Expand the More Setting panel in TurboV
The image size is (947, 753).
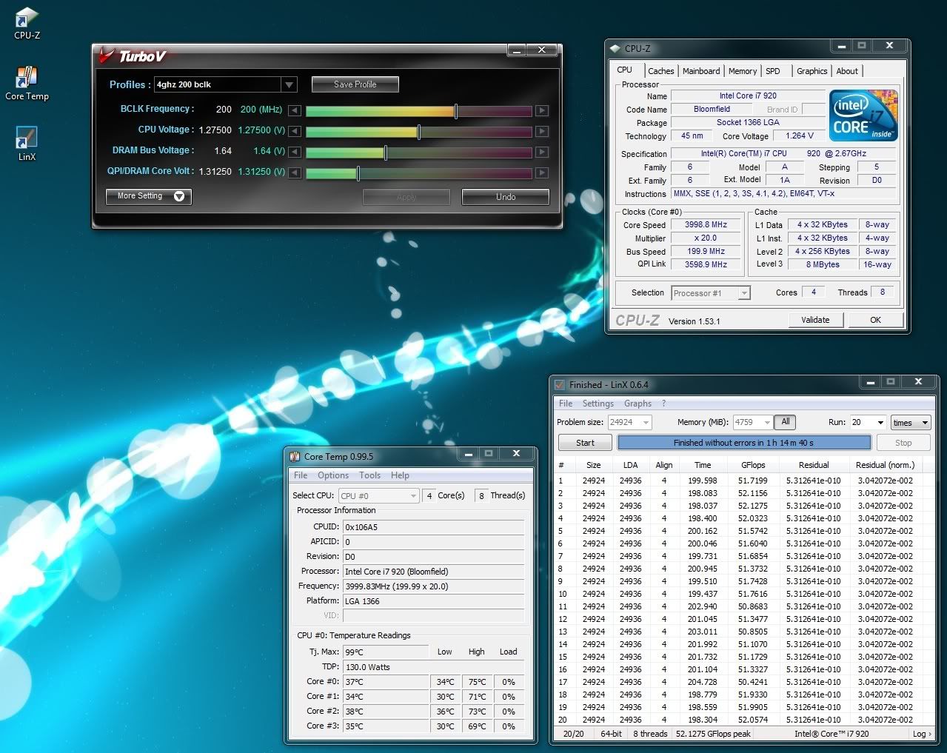(147, 196)
